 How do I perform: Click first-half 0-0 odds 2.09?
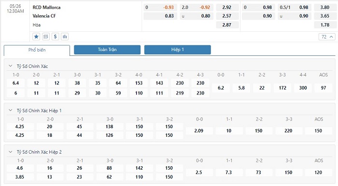199,131
